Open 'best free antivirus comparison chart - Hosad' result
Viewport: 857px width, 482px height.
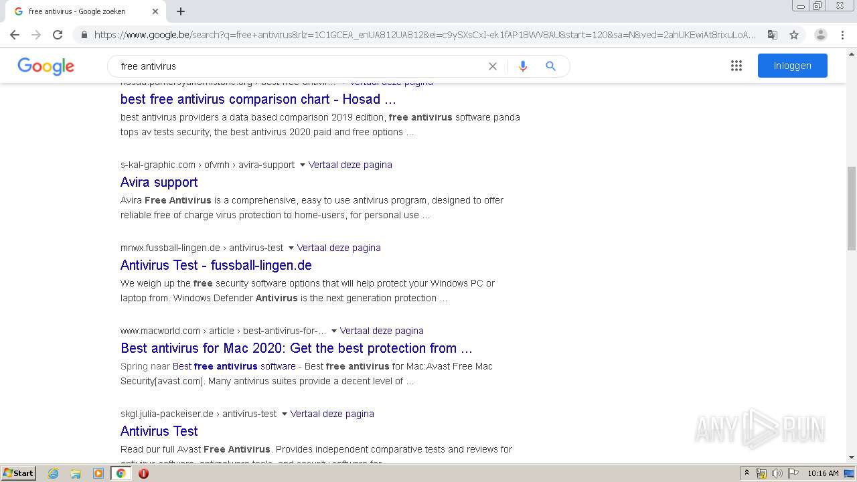click(x=258, y=99)
